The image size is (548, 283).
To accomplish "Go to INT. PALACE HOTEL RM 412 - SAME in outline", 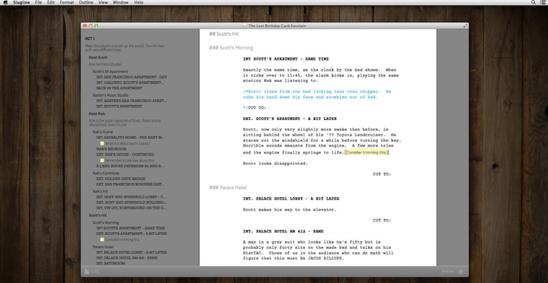I will tap(127, 258).
